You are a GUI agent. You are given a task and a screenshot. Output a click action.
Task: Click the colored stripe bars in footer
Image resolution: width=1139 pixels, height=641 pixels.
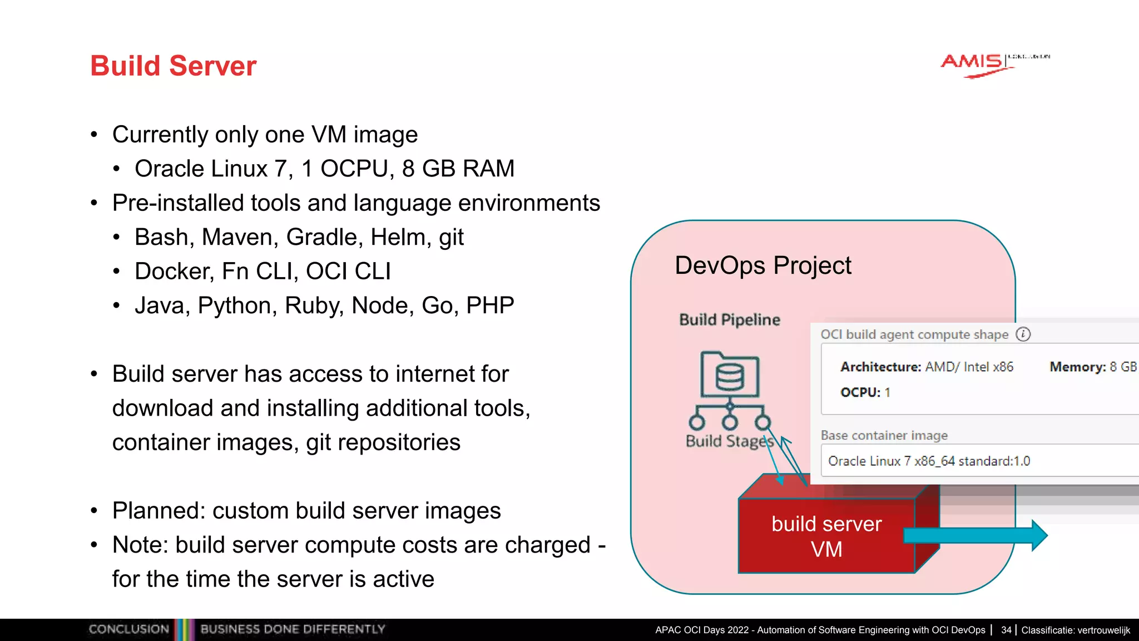pyautogui.click(x=184, y=629)
